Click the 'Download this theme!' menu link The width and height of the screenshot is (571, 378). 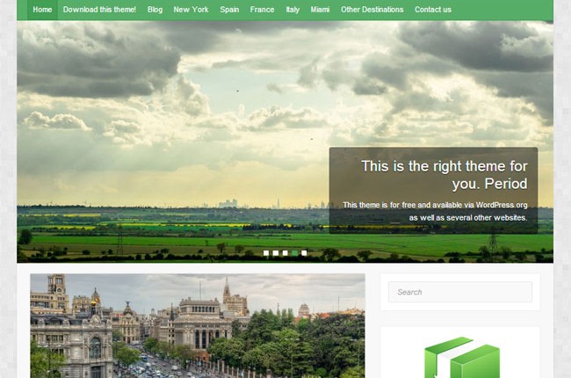[99, 10]
